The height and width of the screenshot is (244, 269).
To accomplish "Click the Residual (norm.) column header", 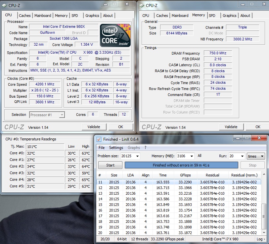I will (245, 175).
